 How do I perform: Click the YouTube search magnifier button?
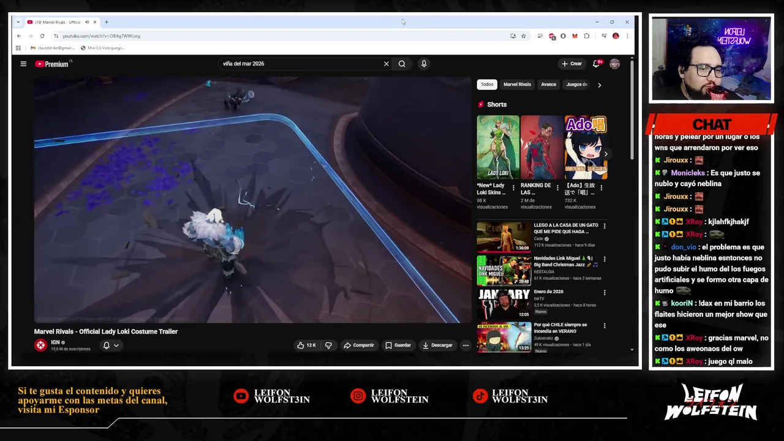coord(402,64)
